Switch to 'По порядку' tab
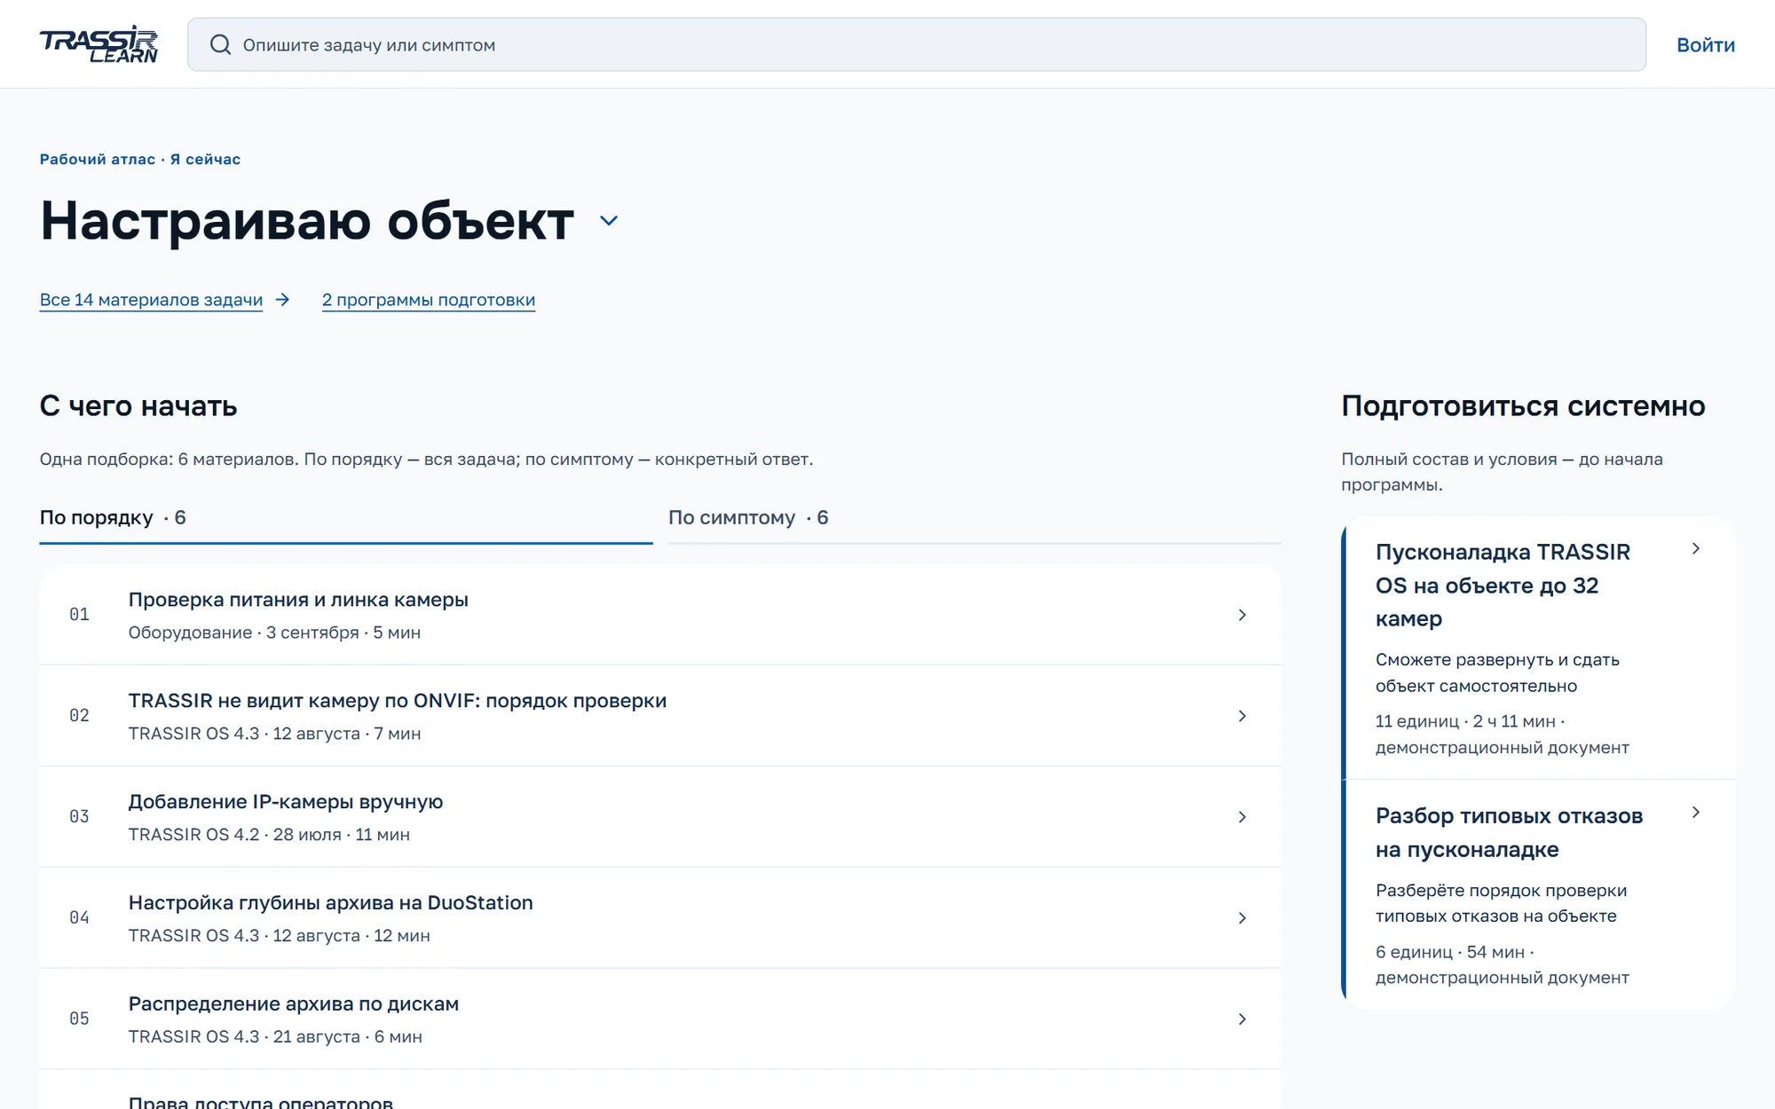 point(346,518)
